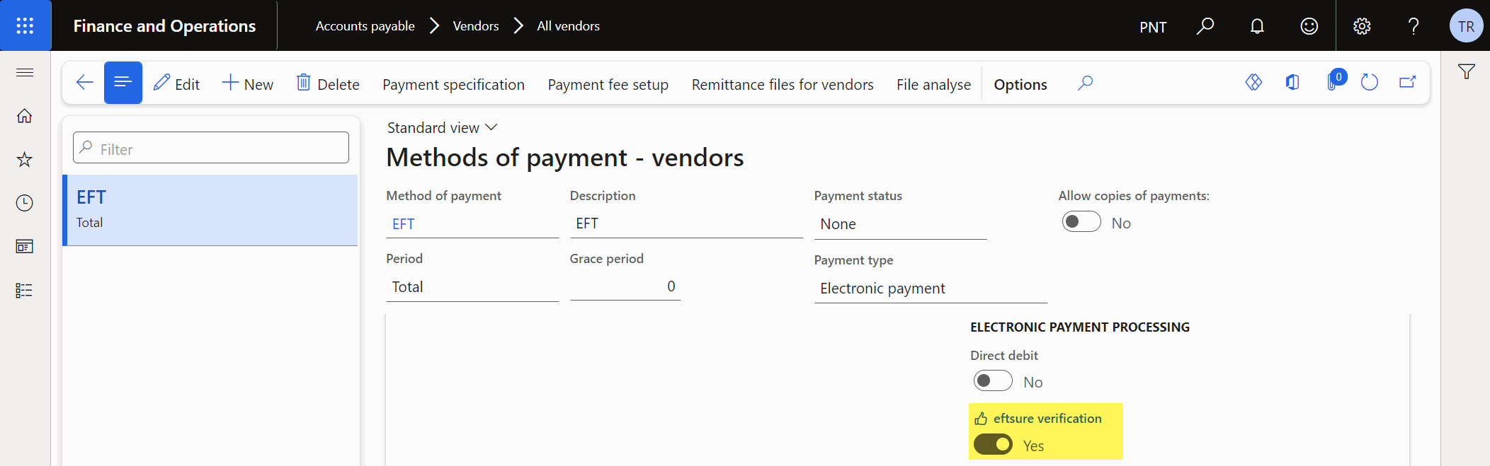Viewport: 1490px width, 466px height.
Task: Open the personalize diamond icon
Action: point(1253,83)
